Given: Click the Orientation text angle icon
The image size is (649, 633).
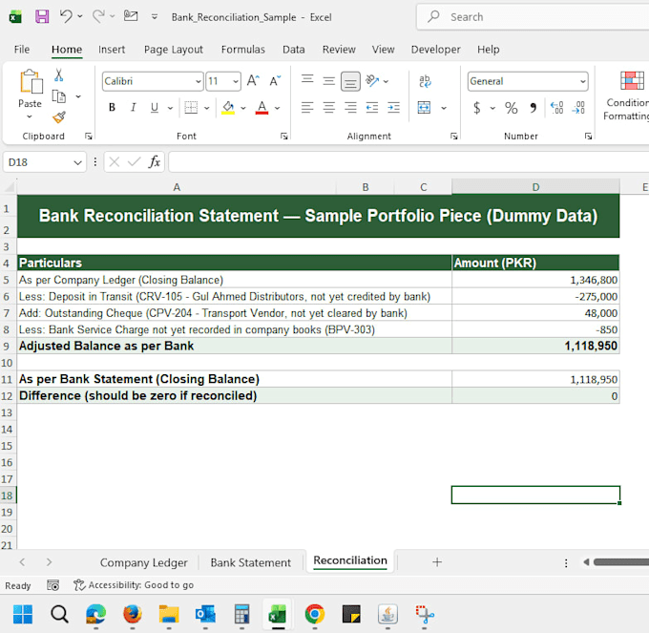Looking at the screenshot, I should pyautogui.click(x=372, y=80).
